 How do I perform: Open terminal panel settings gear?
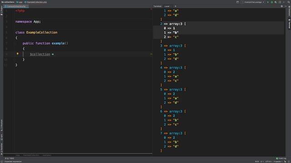point(282,6)
